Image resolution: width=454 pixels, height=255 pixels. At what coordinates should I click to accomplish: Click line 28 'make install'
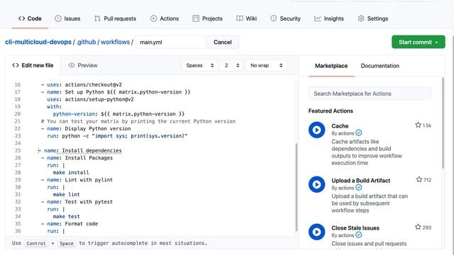[71, 173]
